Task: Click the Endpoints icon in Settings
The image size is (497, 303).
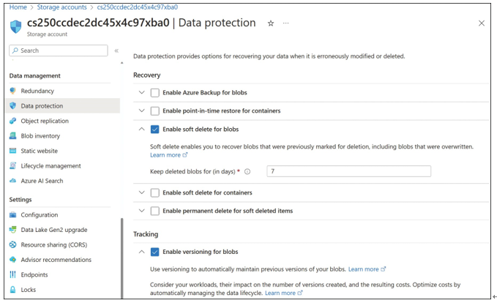Action: point(12,274)
